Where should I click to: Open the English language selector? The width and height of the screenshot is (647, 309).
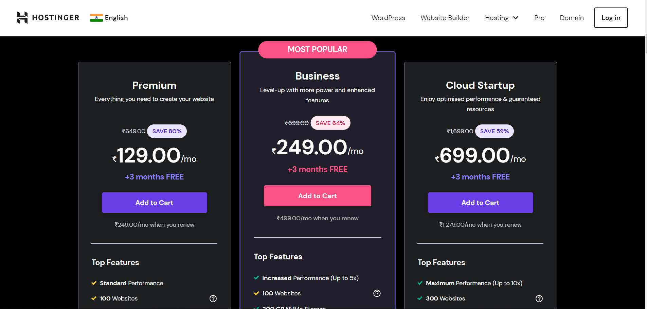coord(109,18)
